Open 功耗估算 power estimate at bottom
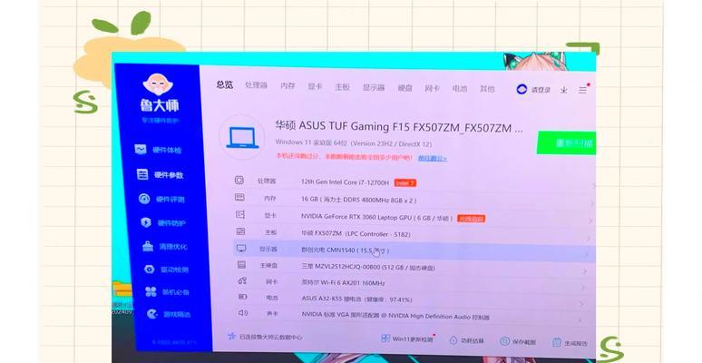 467,340
